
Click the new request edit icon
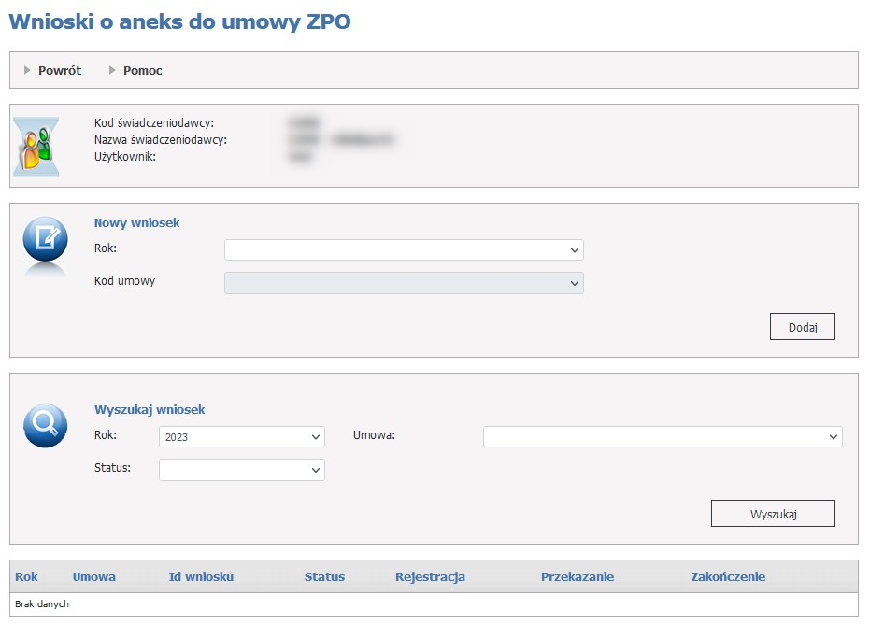(45, 241)
